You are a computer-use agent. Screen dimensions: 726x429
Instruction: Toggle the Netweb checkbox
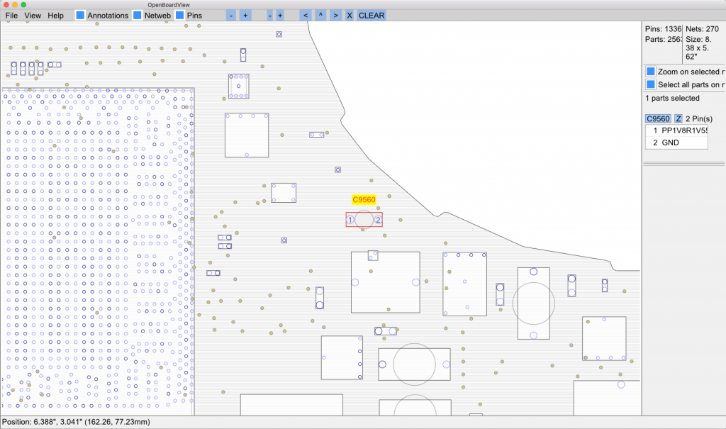138,15
